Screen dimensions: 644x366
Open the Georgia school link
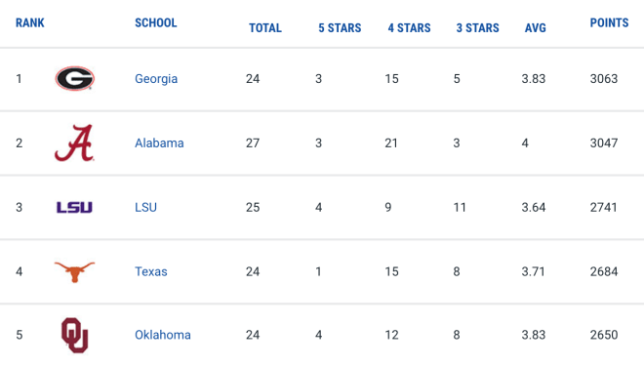point(156,79)
